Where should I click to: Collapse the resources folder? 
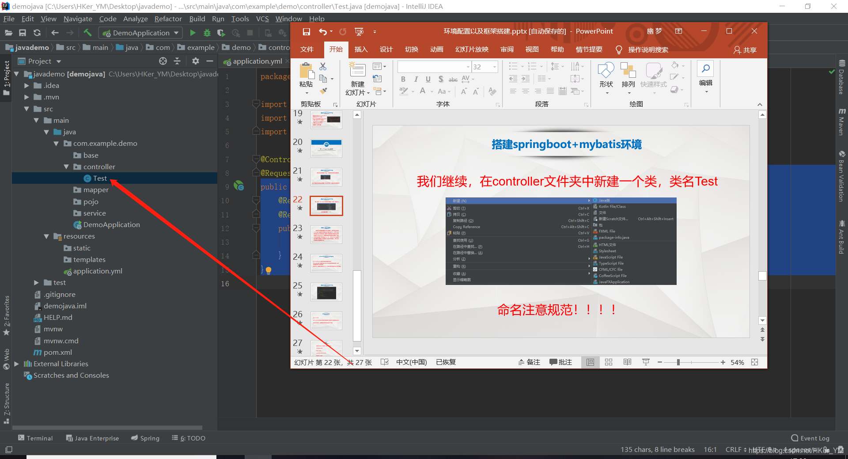(x=46, y=236)
